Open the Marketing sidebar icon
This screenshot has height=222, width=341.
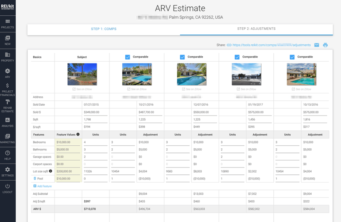tap(8, 138)
